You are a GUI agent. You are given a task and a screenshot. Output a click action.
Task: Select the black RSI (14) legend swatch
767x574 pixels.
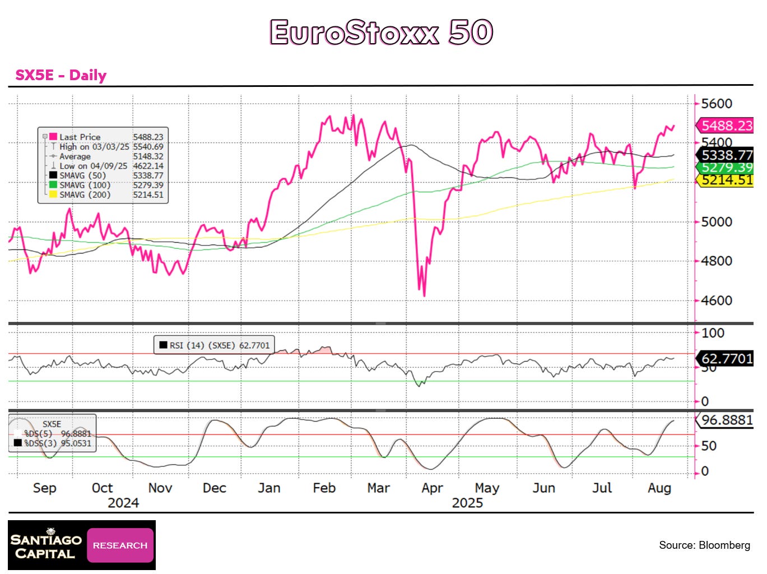point(164,345)
